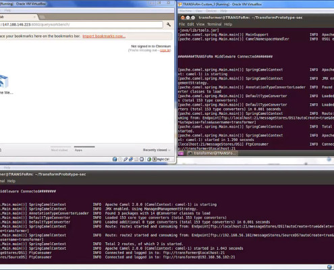Click the icon in bottom window's lower-right corner

(x=330, y=267)
